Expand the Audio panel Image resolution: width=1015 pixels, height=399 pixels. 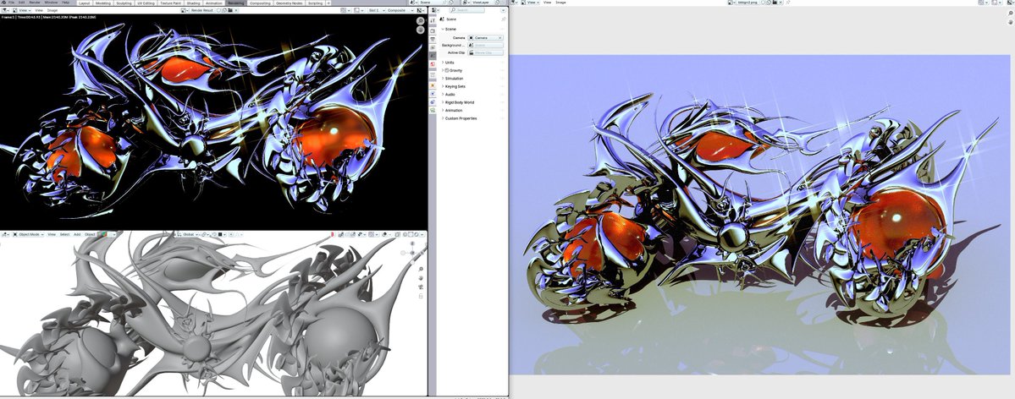coord(449,95)
